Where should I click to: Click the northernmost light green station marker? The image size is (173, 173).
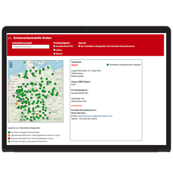click(x=25, y=62)
